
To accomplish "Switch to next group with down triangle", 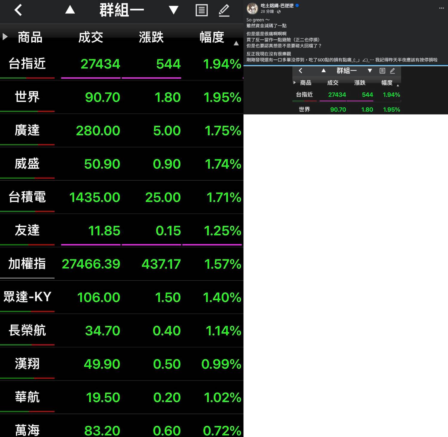I will pyautogui.click(x=173, y=10).
